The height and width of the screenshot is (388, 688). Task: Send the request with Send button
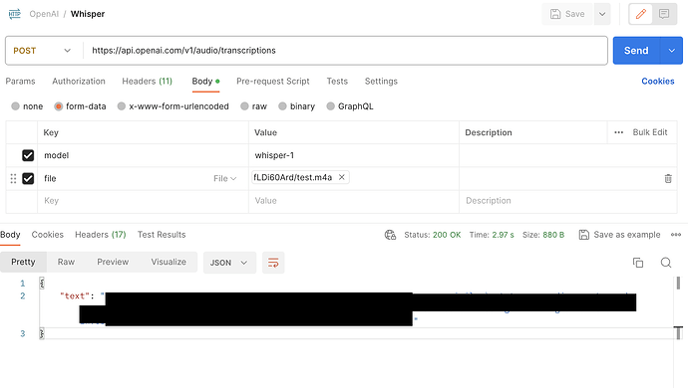pyautogui.click(x=636, y=51)
